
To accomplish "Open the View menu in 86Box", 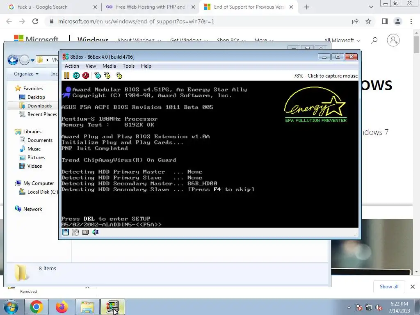I will [91, 66].
